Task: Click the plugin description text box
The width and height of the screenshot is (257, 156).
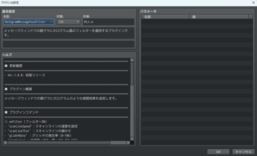Action: tap(68, 33)
